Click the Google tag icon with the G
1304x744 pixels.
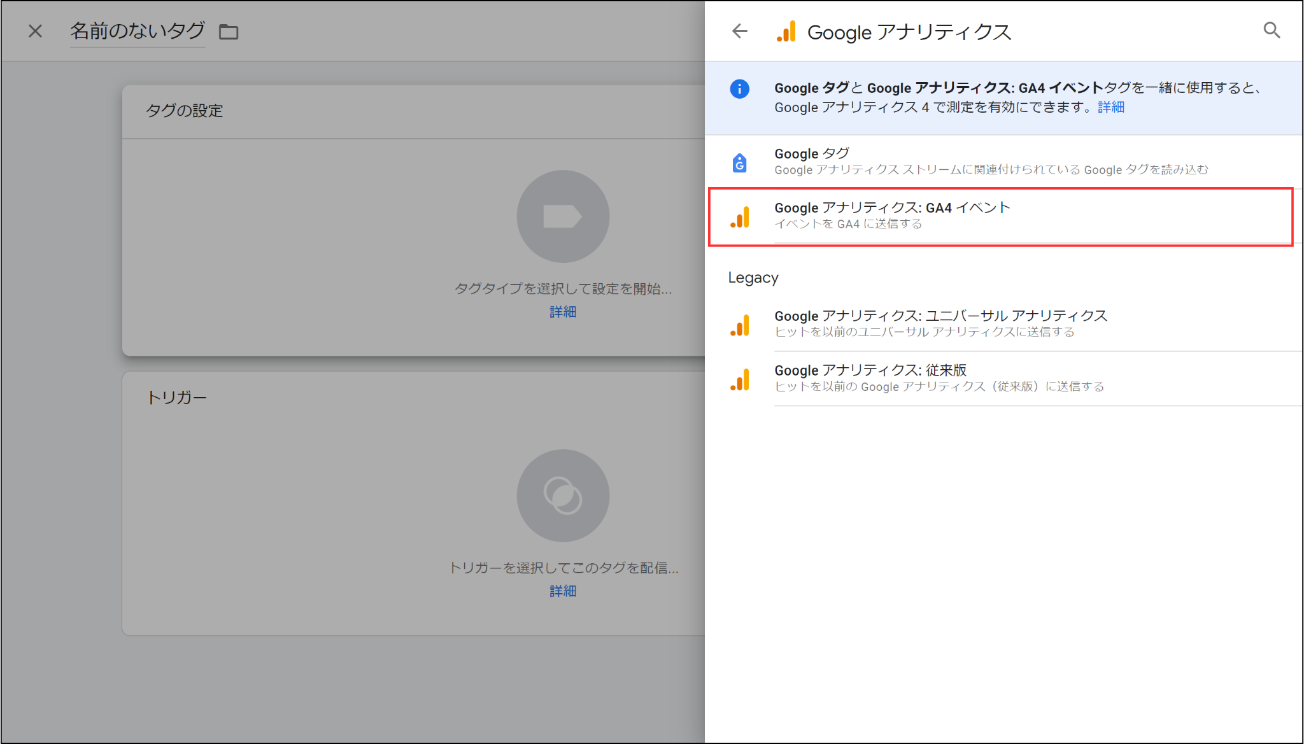739,163
